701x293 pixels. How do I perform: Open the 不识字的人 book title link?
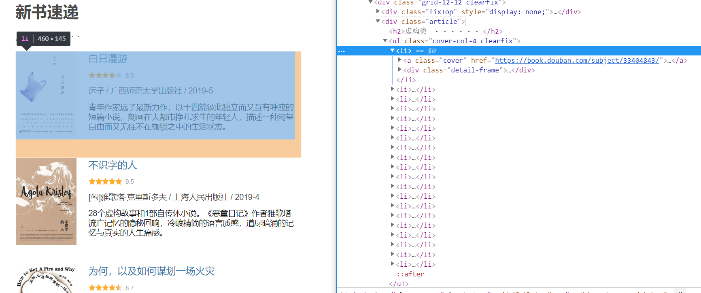(113, 165)
